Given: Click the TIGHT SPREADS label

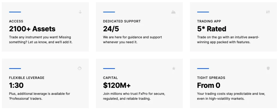Looking at the screenshot, I should 211,78.
